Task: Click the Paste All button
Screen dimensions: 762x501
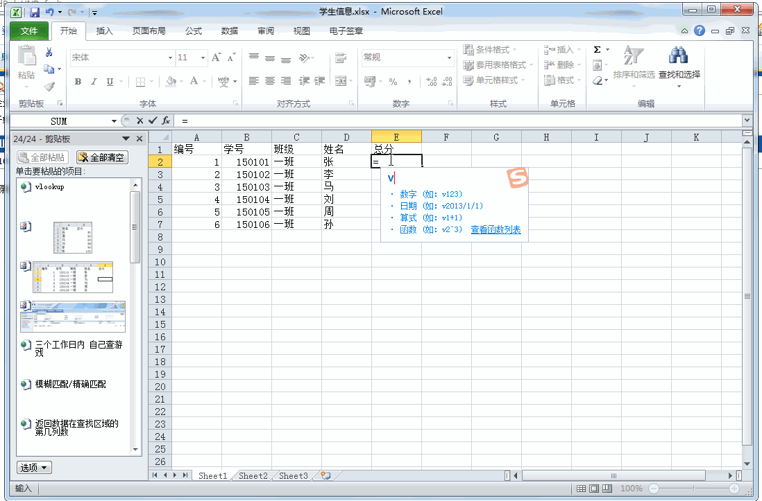Action: point(42,157)
